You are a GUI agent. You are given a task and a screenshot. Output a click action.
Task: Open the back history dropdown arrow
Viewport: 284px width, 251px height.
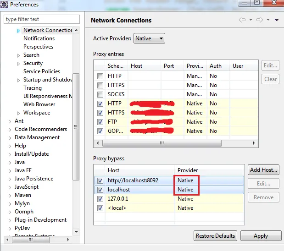(x=251, y=20)
